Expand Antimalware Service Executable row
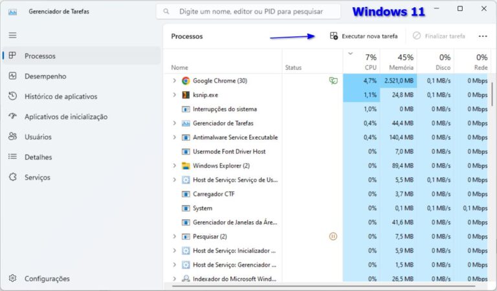 pyautogui.click(x=174, y=138)
